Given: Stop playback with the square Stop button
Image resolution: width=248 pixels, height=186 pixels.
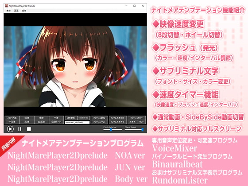Looking at the screenshot, I should point(29,129).
